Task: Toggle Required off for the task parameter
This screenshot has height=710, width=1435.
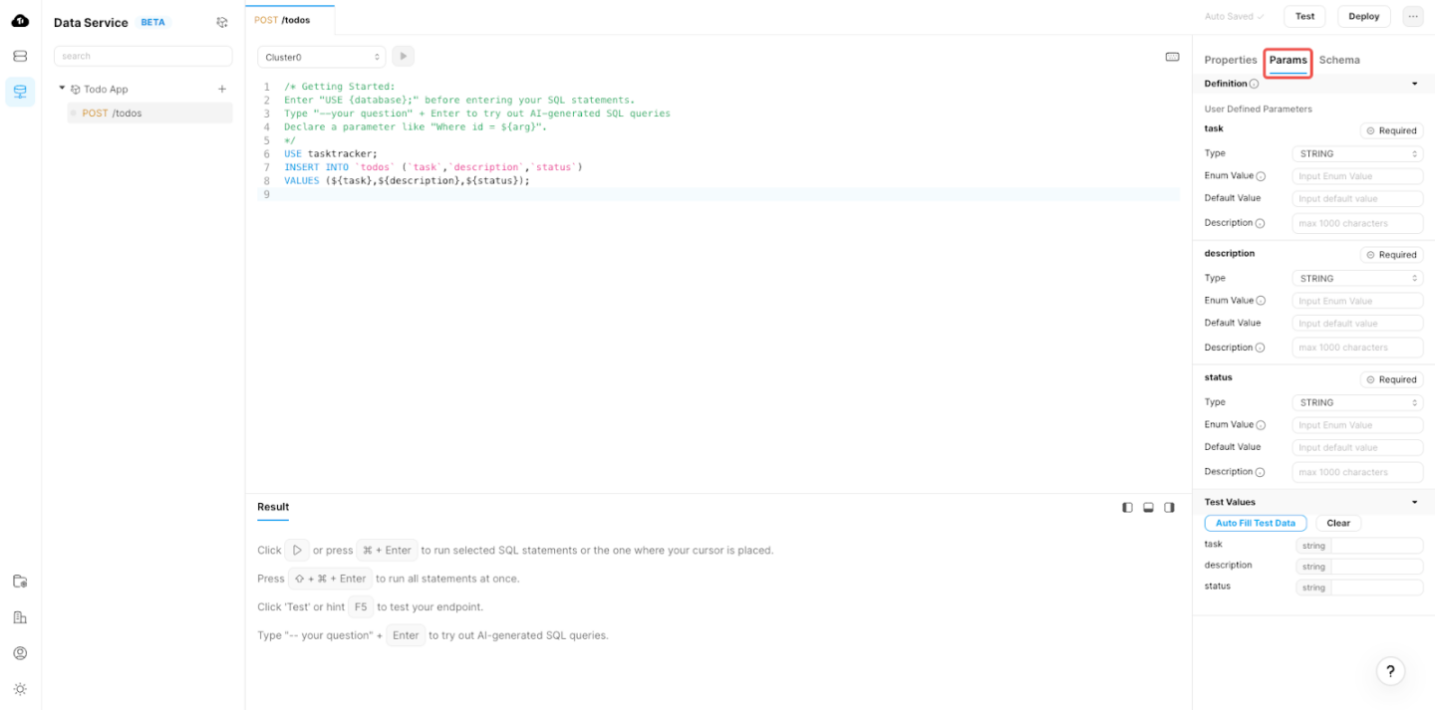Action: (1391, 130)
